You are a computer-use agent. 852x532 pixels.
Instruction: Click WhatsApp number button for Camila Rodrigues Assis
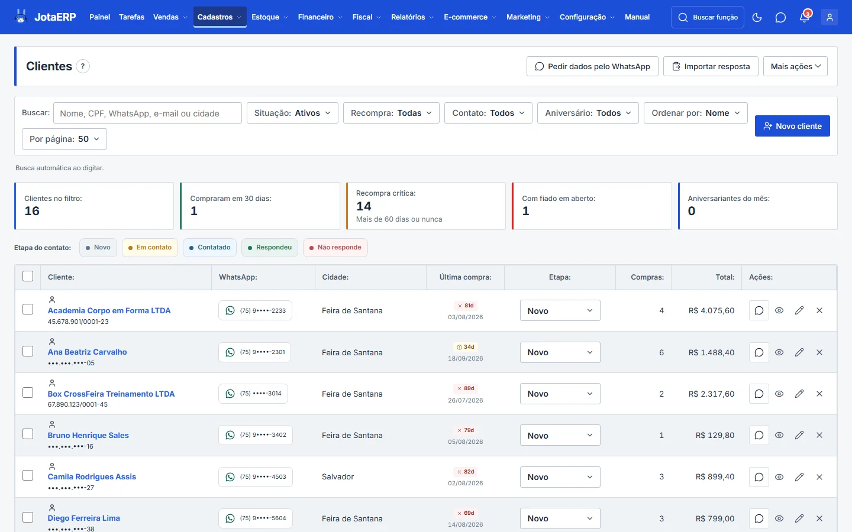[256, 477]
